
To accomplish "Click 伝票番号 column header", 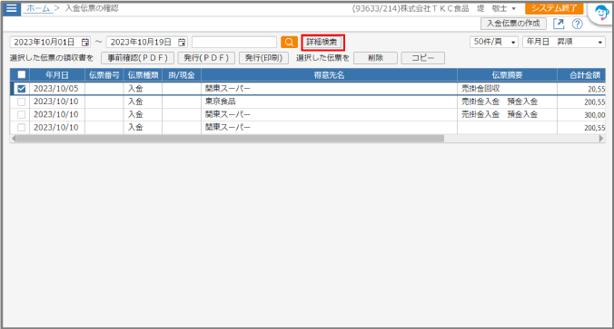I will (x=104, y=75).
